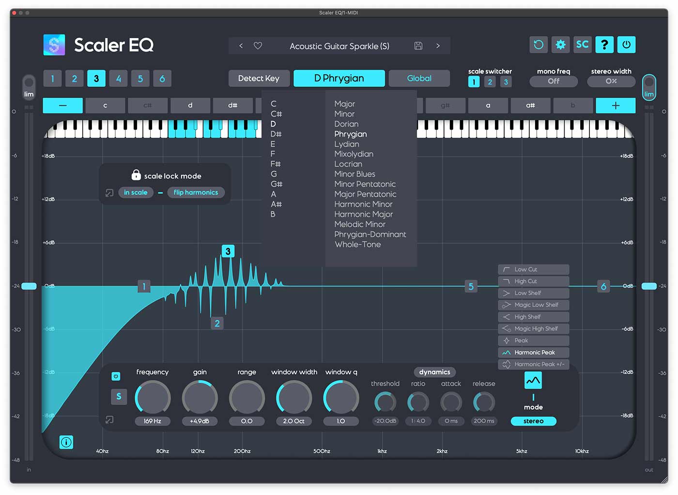Switch stereo mode to mono
Screen dimensions: 678x495
point(533,421)
